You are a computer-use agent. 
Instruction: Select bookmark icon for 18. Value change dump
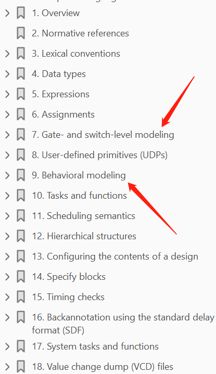(21, 366)
